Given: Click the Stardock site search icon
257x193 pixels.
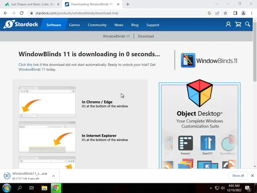Looking at the screenshot, I should pyautogui.click(x=248, y=24).
